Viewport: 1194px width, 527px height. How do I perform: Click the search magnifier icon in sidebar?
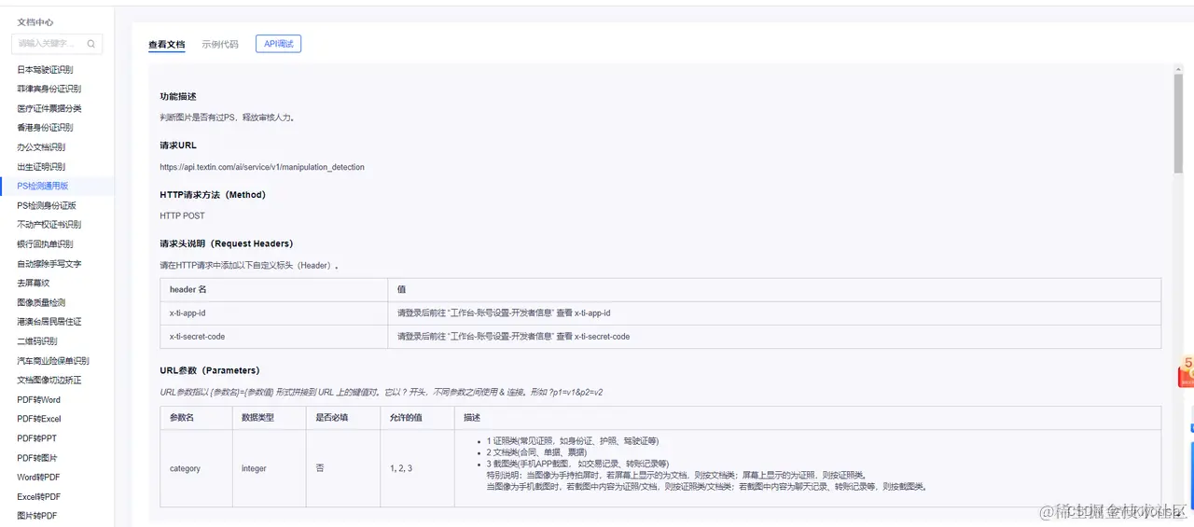(x=91, y=44)
